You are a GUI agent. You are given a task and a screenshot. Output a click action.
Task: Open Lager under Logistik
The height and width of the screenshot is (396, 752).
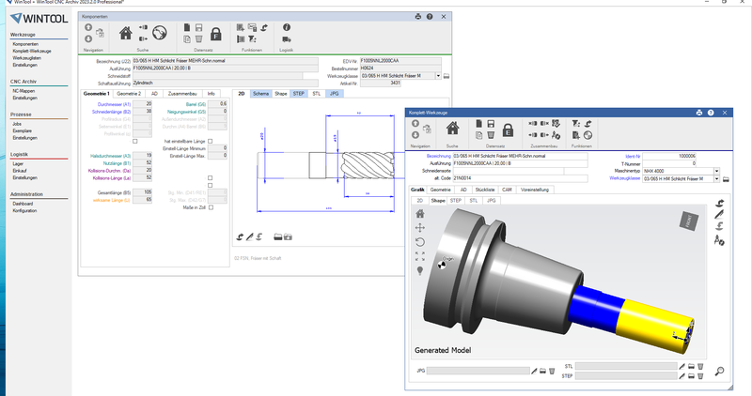18,164
